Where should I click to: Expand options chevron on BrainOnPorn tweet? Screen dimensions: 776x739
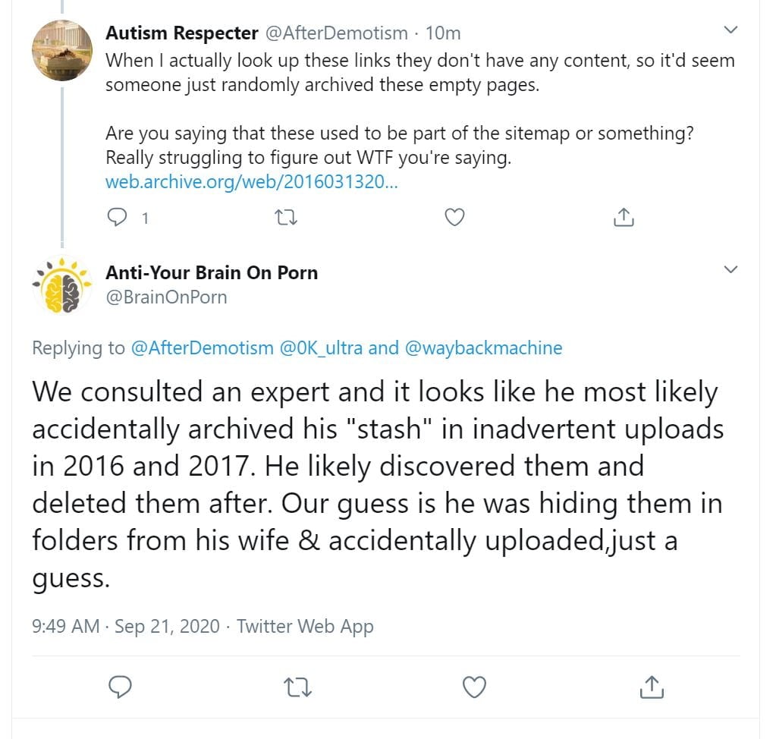tap(730, 269)
